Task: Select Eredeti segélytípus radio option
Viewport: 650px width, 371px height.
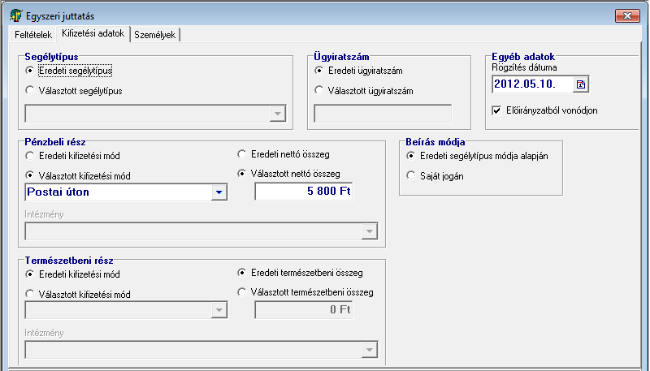Action: (x=29, y=71)
